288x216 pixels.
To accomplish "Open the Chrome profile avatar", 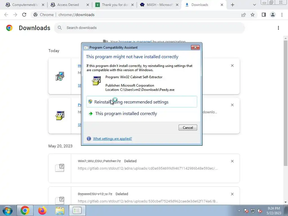I will (273, 15).
